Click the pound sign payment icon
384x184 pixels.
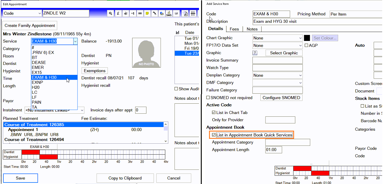[118, 13]
